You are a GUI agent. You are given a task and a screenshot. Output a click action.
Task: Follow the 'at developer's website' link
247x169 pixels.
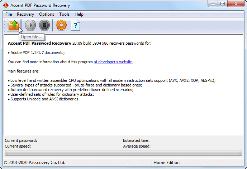coord(113,62)
